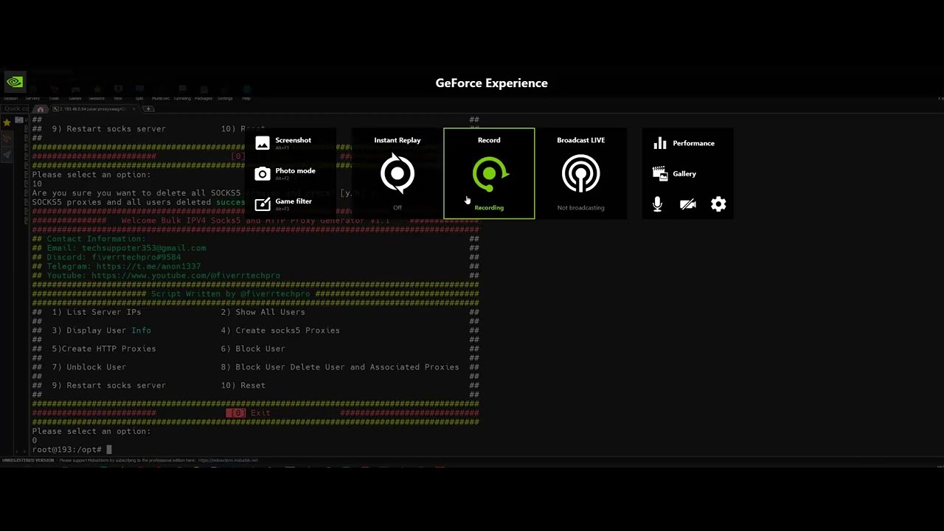Screen dimensions: 944x531
Task: Click '6) Block User' text
Action: pos(253,349)
